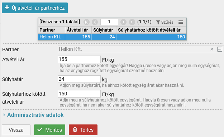
Task: Go to last page of results
Action: point(132,22)
